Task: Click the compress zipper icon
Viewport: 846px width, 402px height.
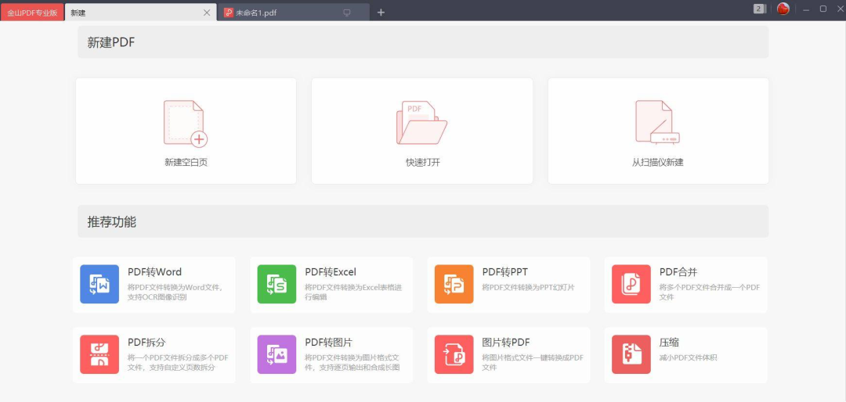Action: tap(631, 354)
